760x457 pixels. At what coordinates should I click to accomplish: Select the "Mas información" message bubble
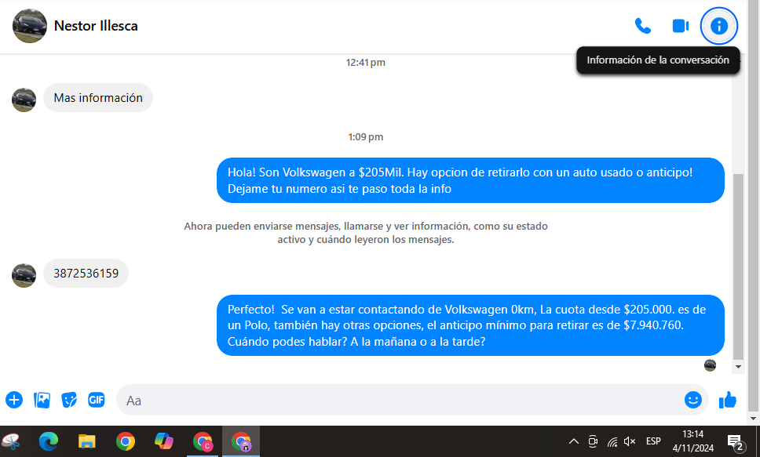tap(98, 98)
